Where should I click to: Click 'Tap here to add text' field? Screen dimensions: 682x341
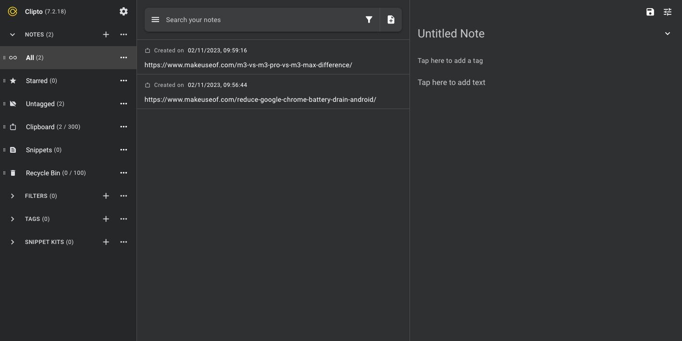pos(451,82)
